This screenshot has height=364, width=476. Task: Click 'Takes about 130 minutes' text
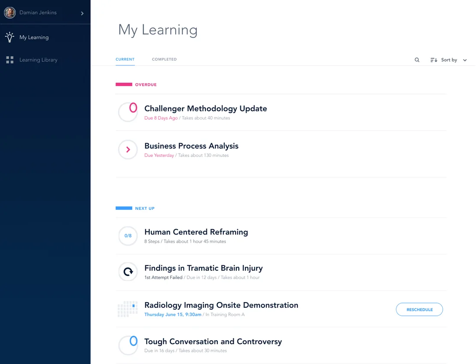(203, 156)
